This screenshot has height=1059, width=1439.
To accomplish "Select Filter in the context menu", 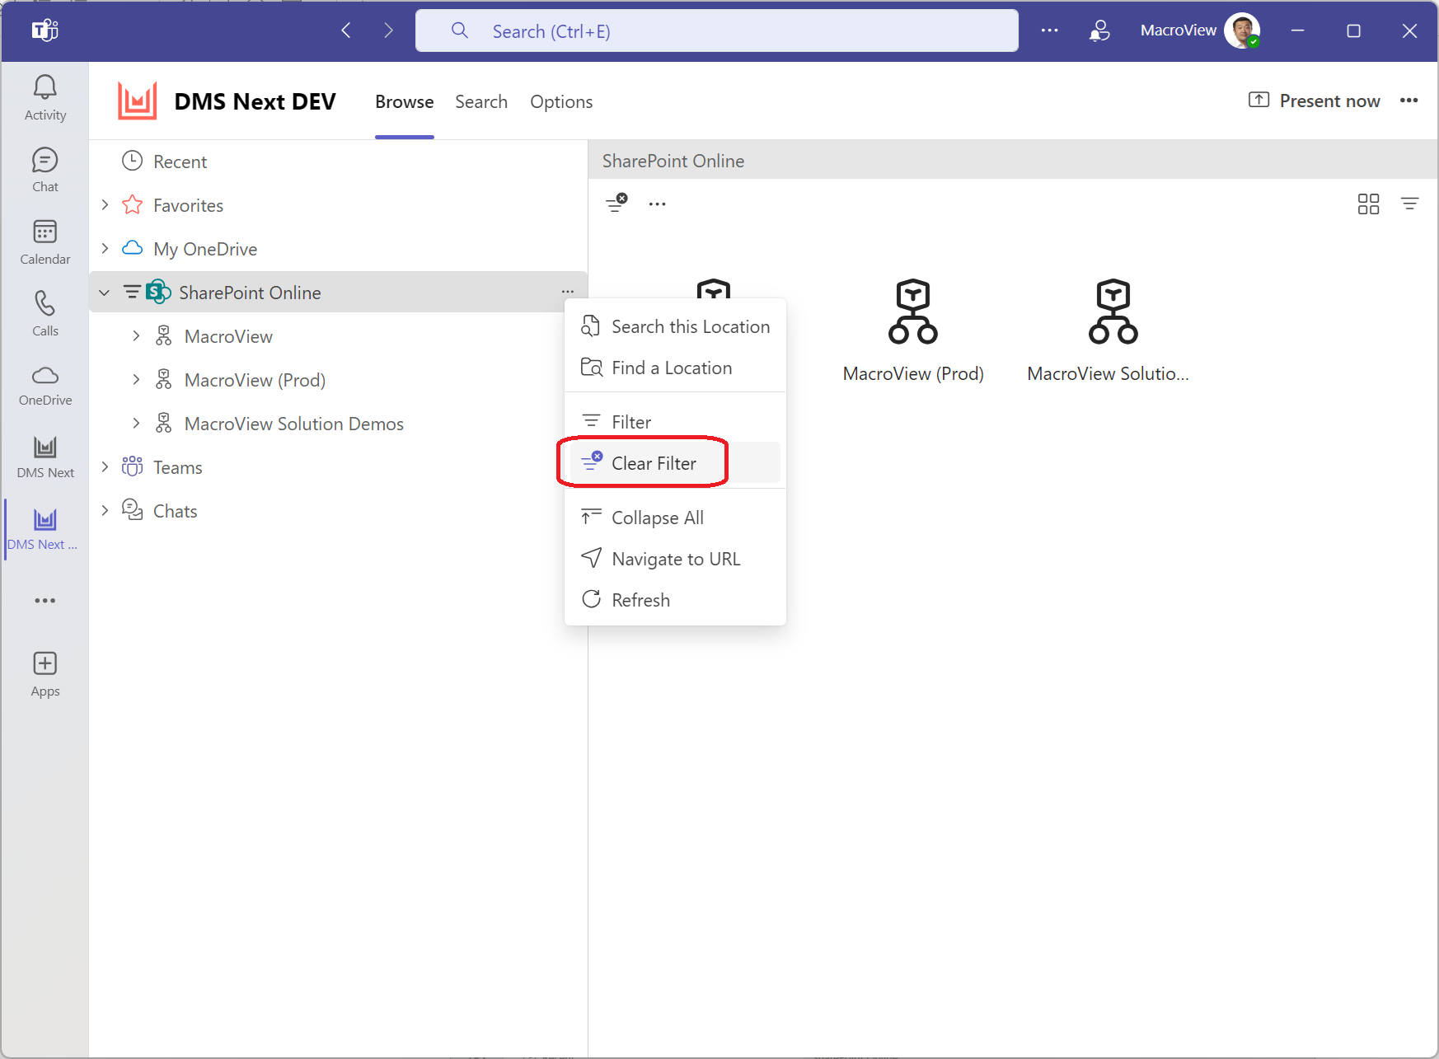I will pyautogui.click(x=675, y=422).
